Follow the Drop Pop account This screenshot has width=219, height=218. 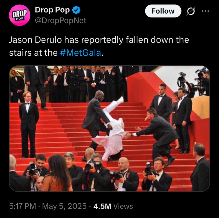(163, 11)
